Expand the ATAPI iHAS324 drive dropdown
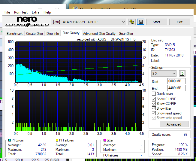The width and height of the screenshot is (196, 161). pyautogui.click(x=88, y=22)
